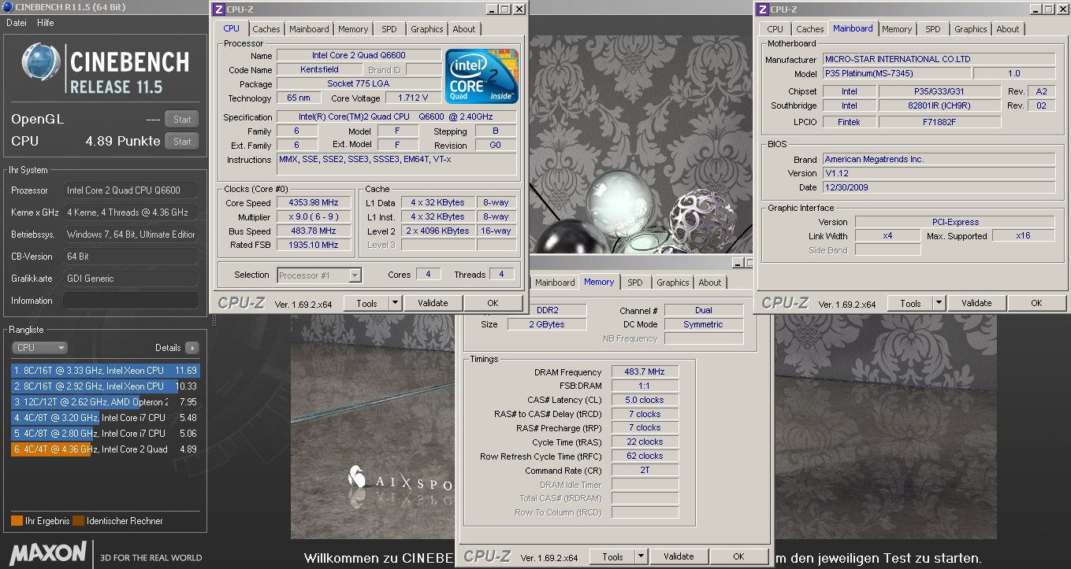Switch to Mainboard tab in left CPU-Z window

point(309,29)
